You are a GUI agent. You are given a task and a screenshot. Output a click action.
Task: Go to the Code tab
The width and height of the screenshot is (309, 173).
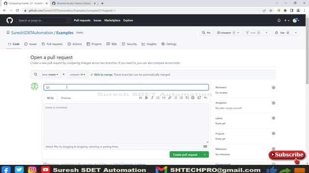14,44
